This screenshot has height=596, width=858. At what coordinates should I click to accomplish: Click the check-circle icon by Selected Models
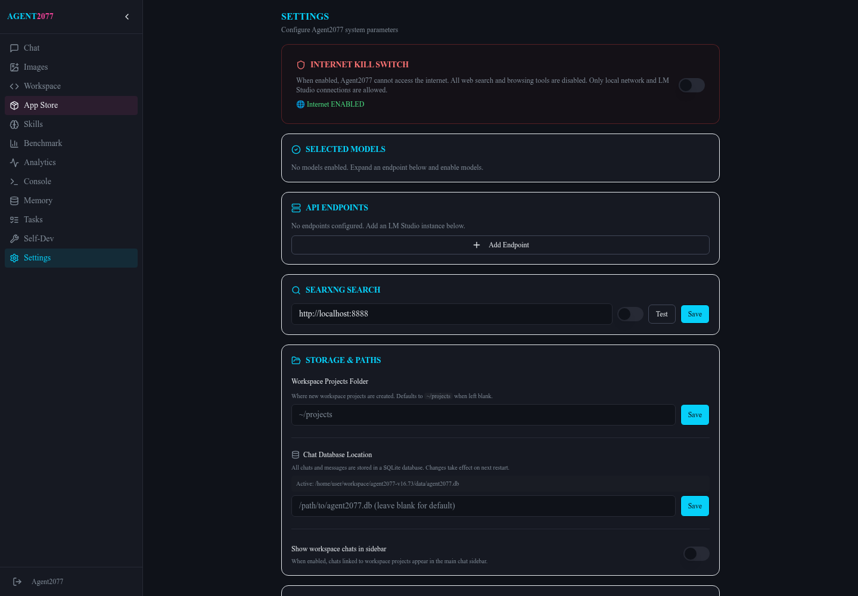[296, 150]
